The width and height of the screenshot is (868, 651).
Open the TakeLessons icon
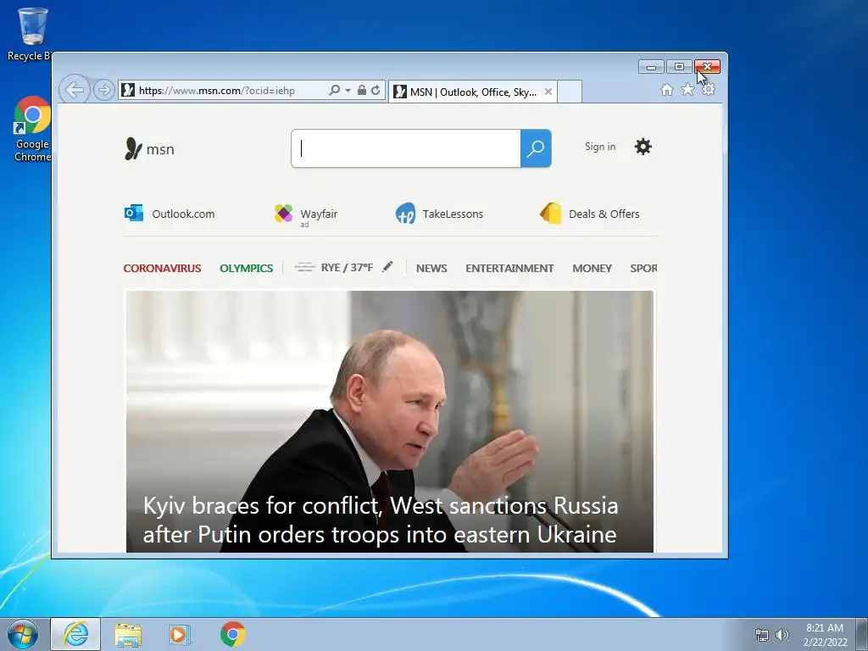point(406,213)
